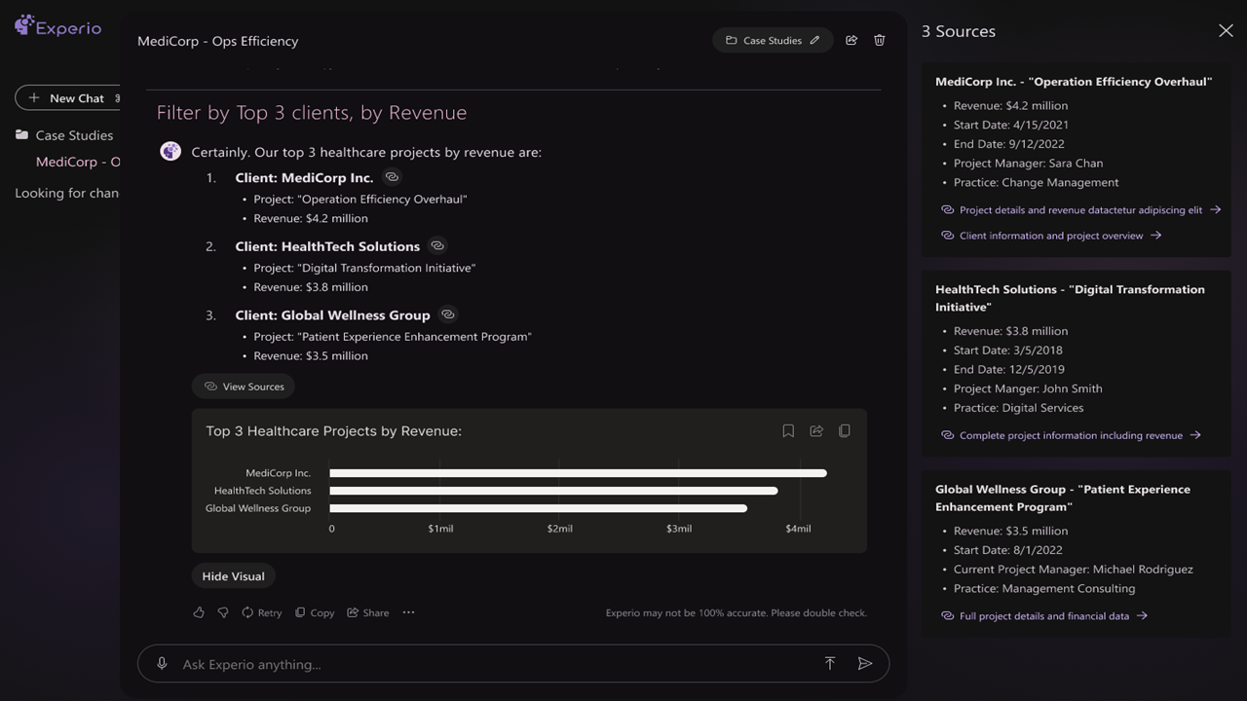Click the 'Filter by Top 3 clients, by Revenue' prompt

[312, 113]
